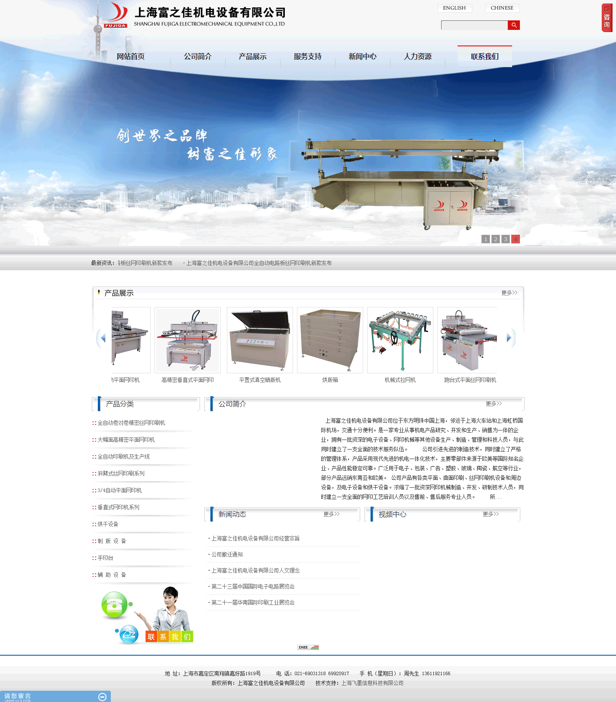Open news 上海富之佳机电设备有限公司人文理念
Viewport: 616px width, 702px height.
(x=255, y=571)
